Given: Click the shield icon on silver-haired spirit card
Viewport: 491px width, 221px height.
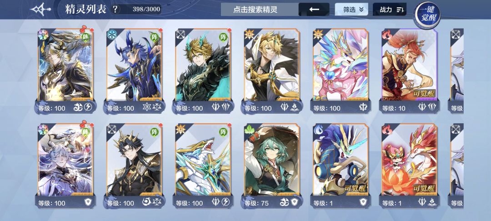Looking at the screenshot, I should [88, 202].
